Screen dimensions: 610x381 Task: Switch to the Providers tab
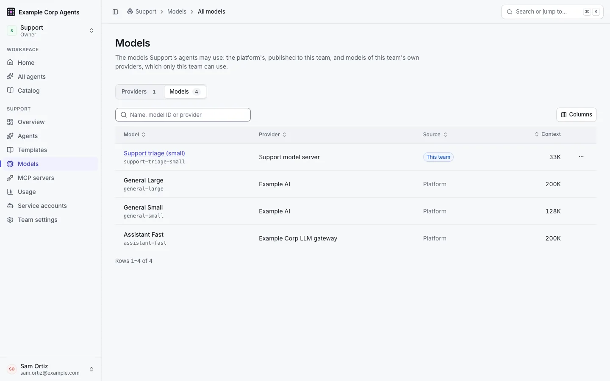tap(140, 91)
